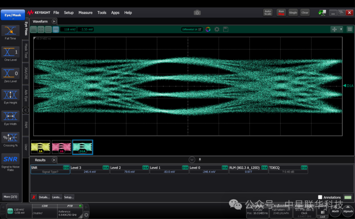Image resolution: width=355 pixels, height=219 pixels.
Task: Click the save waveform disk icon
Action: point(225,29)
